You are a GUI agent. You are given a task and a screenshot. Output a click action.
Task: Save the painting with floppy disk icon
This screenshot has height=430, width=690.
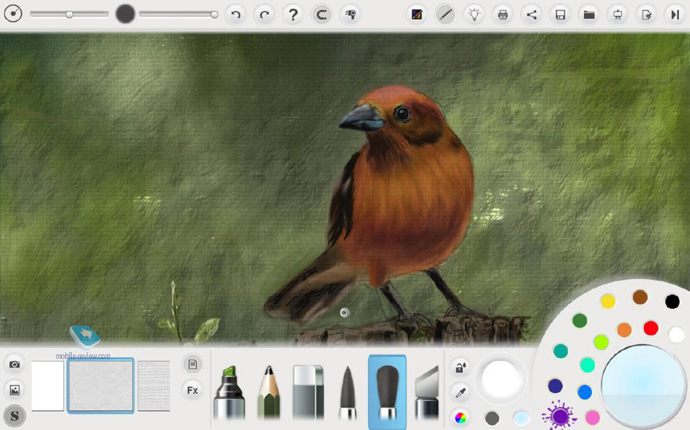(560, 15)
